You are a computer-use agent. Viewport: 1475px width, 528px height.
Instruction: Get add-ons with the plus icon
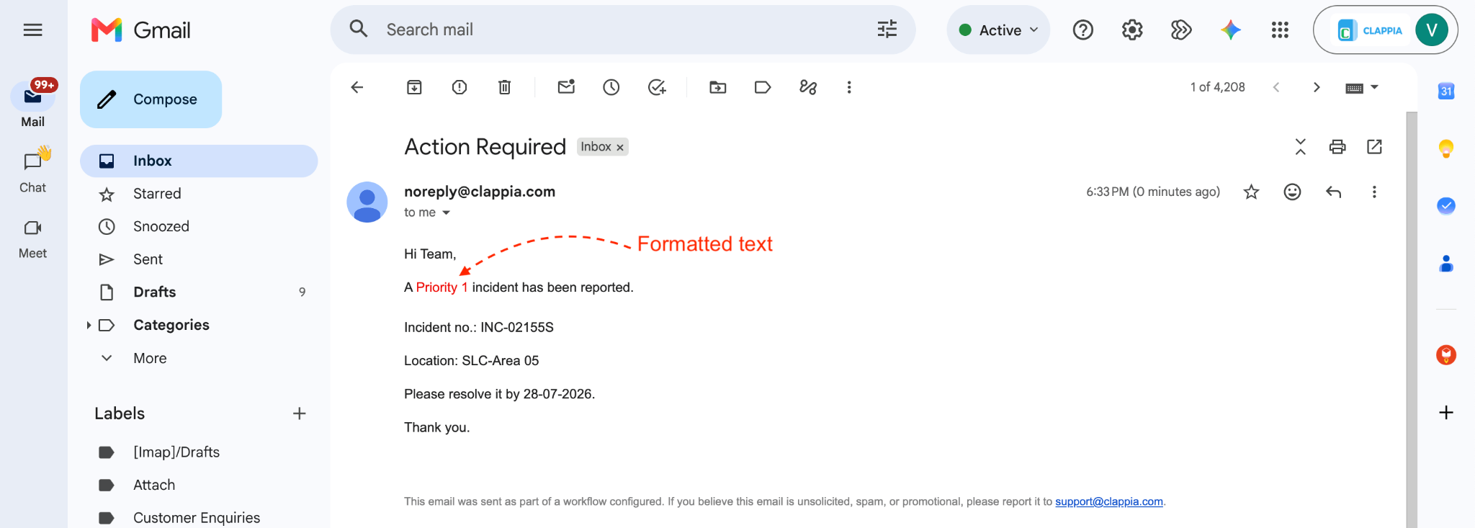(x=1446, y=413)
